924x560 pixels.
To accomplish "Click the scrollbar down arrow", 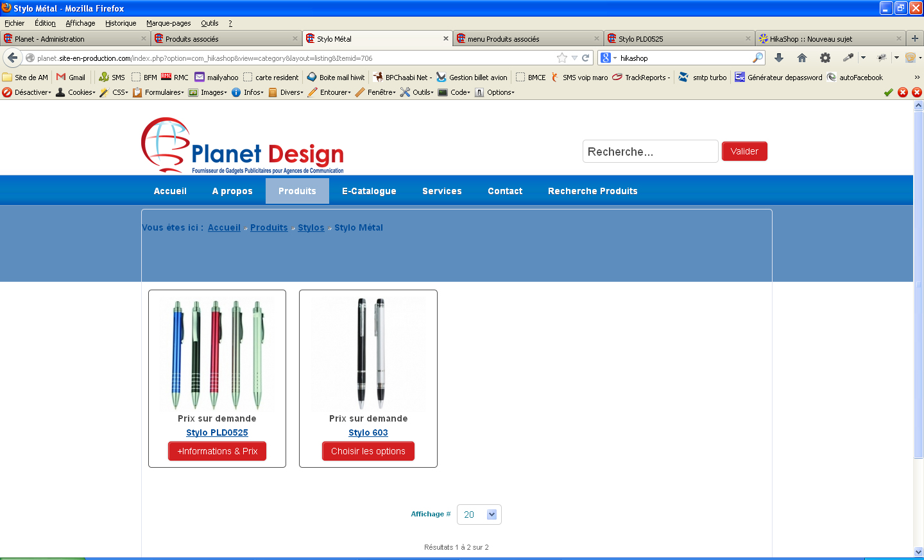I will 918,552.
